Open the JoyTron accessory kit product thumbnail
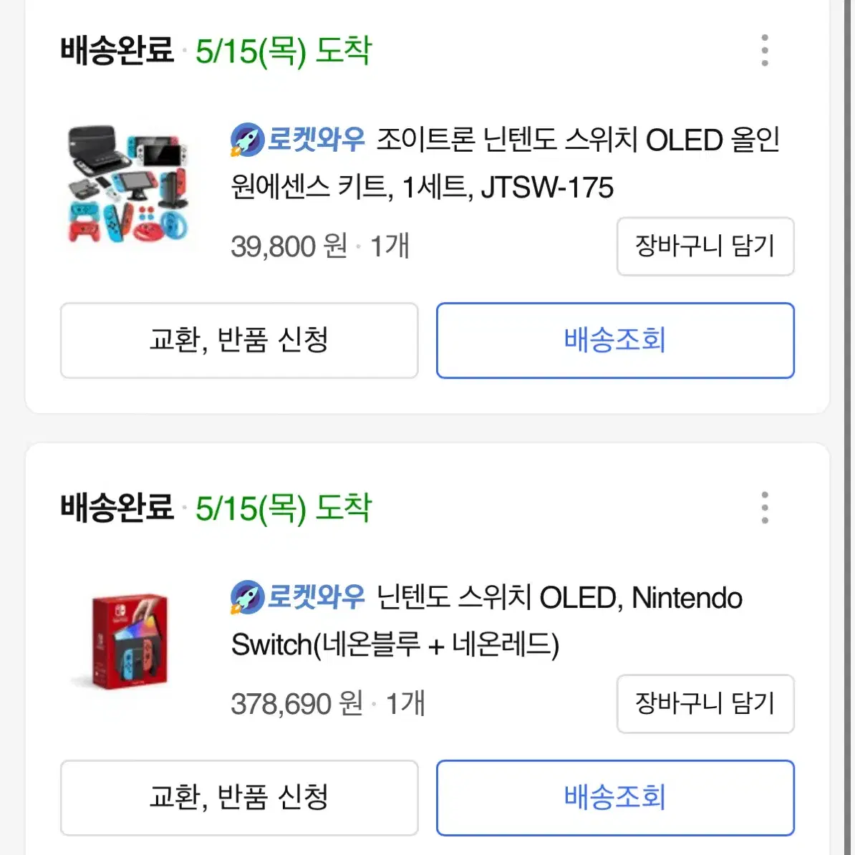 (x=129, y=185)
